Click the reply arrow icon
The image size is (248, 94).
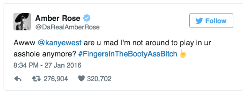click(x=18, y=79)
